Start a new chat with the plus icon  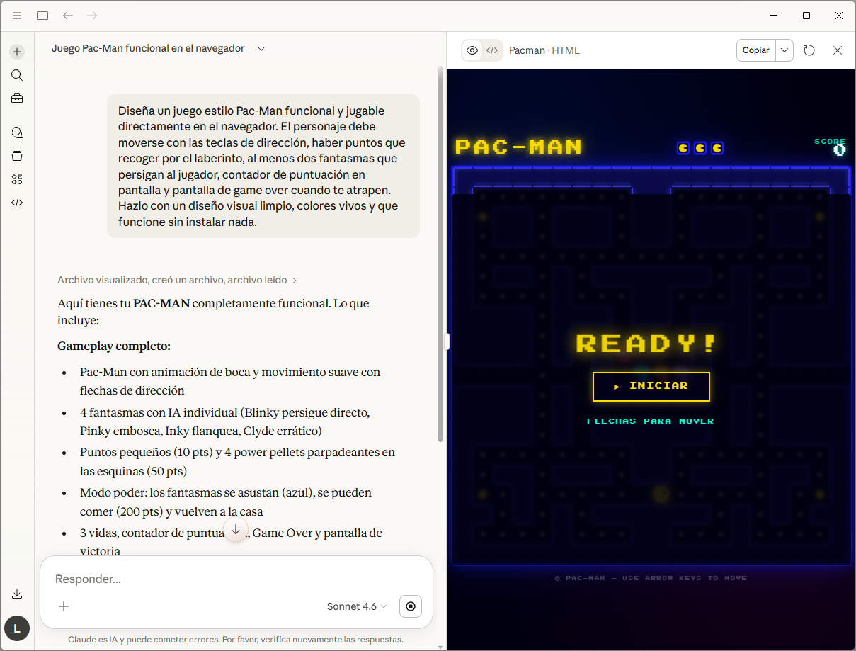point(16,51)
